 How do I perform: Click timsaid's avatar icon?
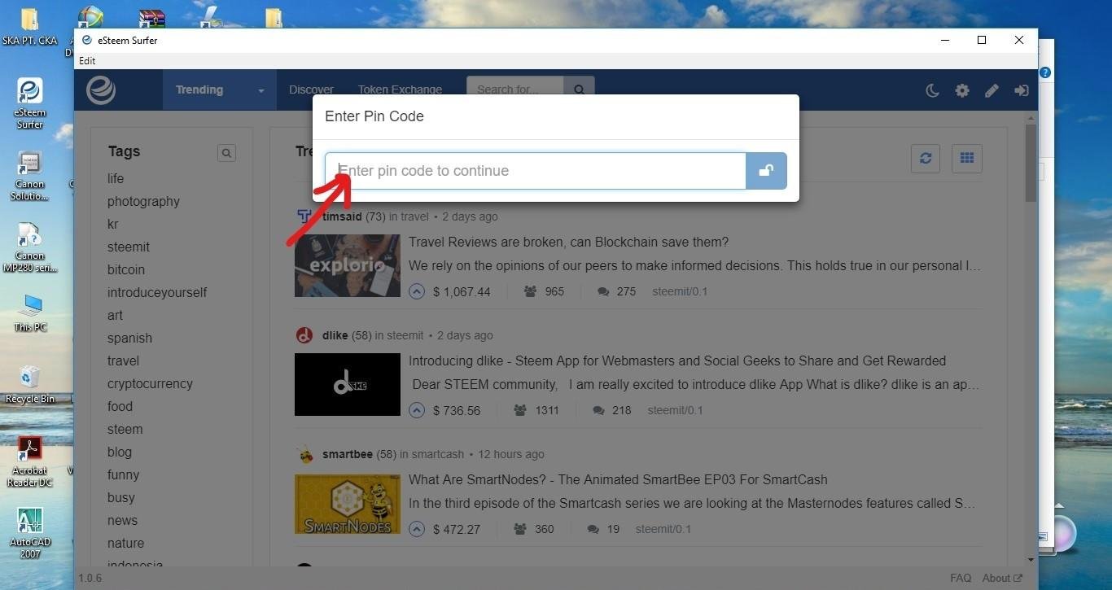[304, 216]
